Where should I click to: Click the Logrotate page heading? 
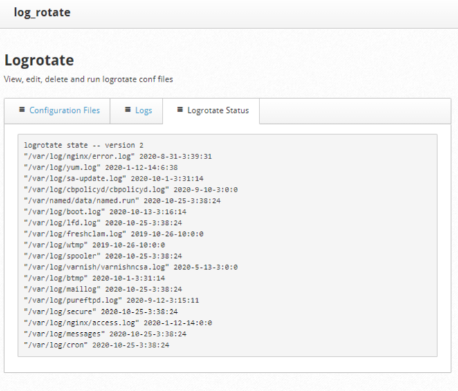click(x=39, y=60)
